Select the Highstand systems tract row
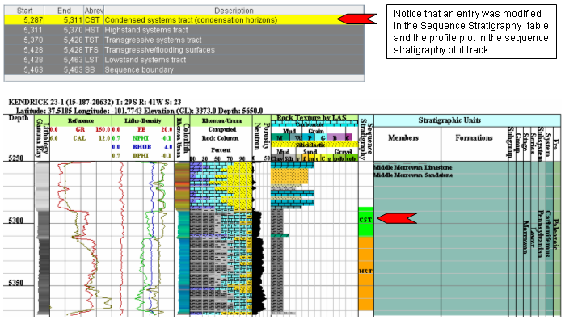Image resolution: width=565 pixels, height=320 pixels. (184, 30)
